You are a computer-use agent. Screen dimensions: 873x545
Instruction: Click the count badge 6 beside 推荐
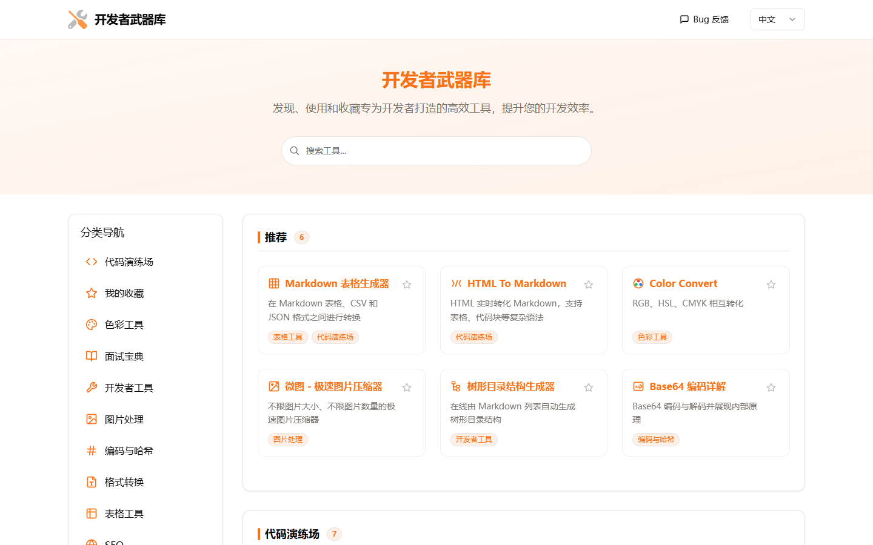tap(301, 237)
